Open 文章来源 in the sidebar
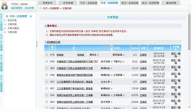 12,32
